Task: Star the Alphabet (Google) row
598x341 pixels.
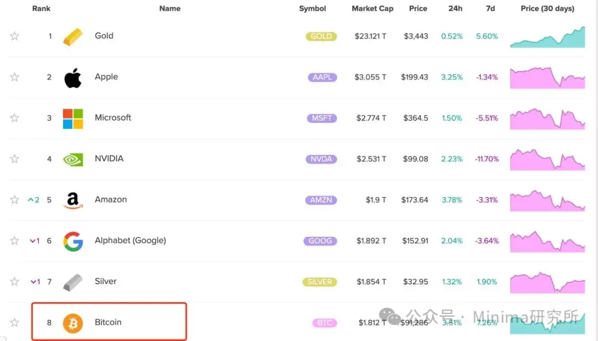Action: 14,241
